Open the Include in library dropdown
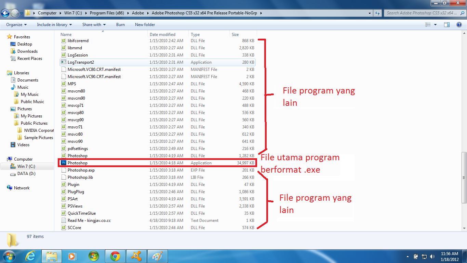Screen dimensions: 467x263 tap(54, 25)
